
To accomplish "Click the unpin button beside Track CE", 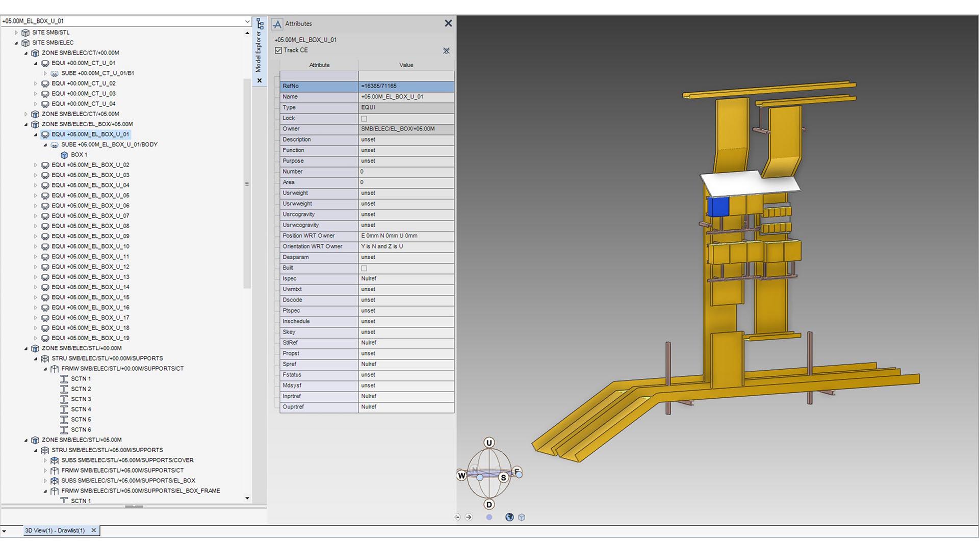I will [x=446, y=50].
